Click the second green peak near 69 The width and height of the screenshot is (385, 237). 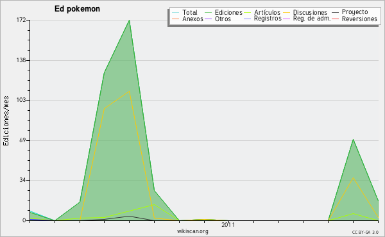pyautogui.click(x=353, y=140)
